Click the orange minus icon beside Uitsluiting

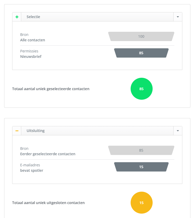(x=17, y=131)
